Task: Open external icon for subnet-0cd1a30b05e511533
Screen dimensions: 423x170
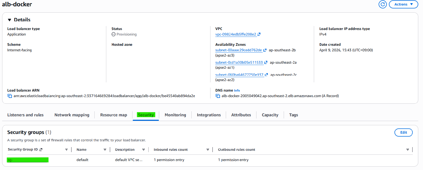Action: [x=266, y=62]
